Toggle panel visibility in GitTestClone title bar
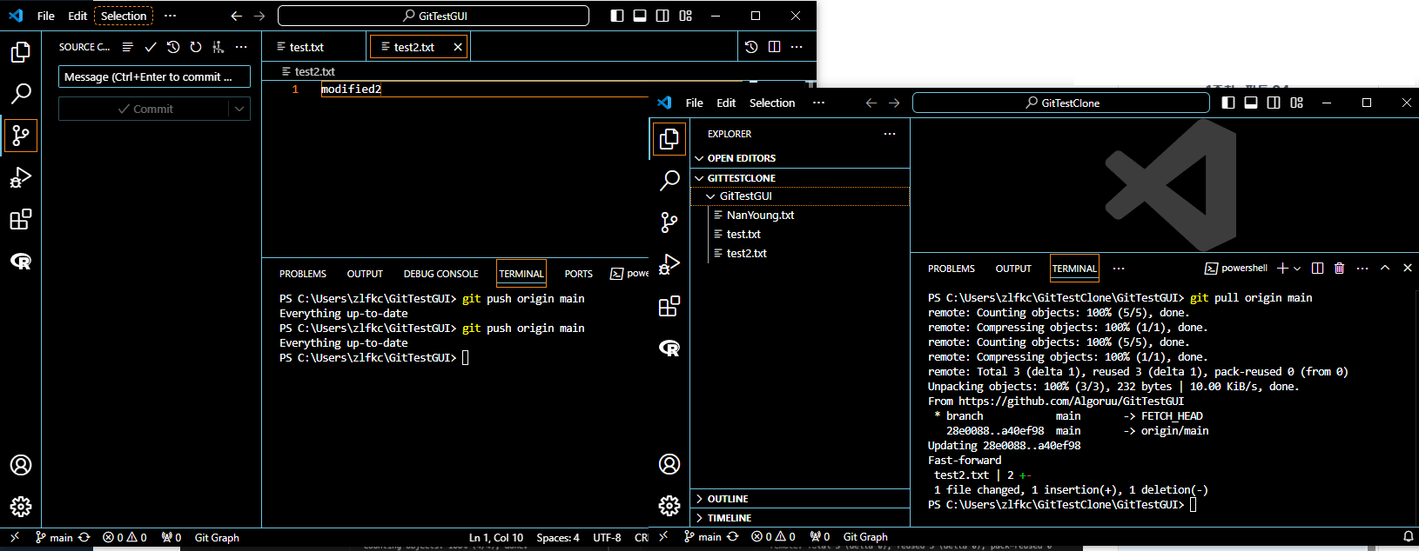Screen dimensions: 1419x551 pos(1251,103)
